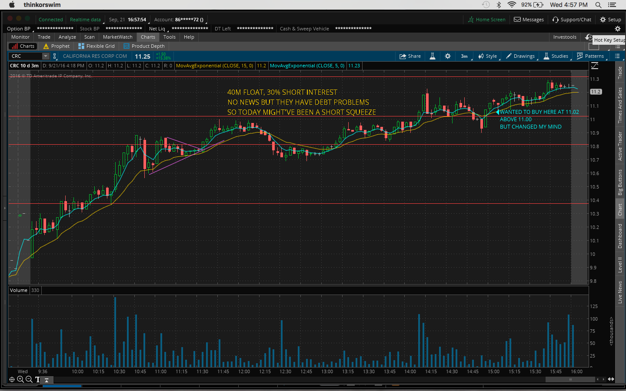Open the Dashboard sidebar panel
The height and width of the screenshot is (391, 626).
pyautogui.click(x=620, y=236)
